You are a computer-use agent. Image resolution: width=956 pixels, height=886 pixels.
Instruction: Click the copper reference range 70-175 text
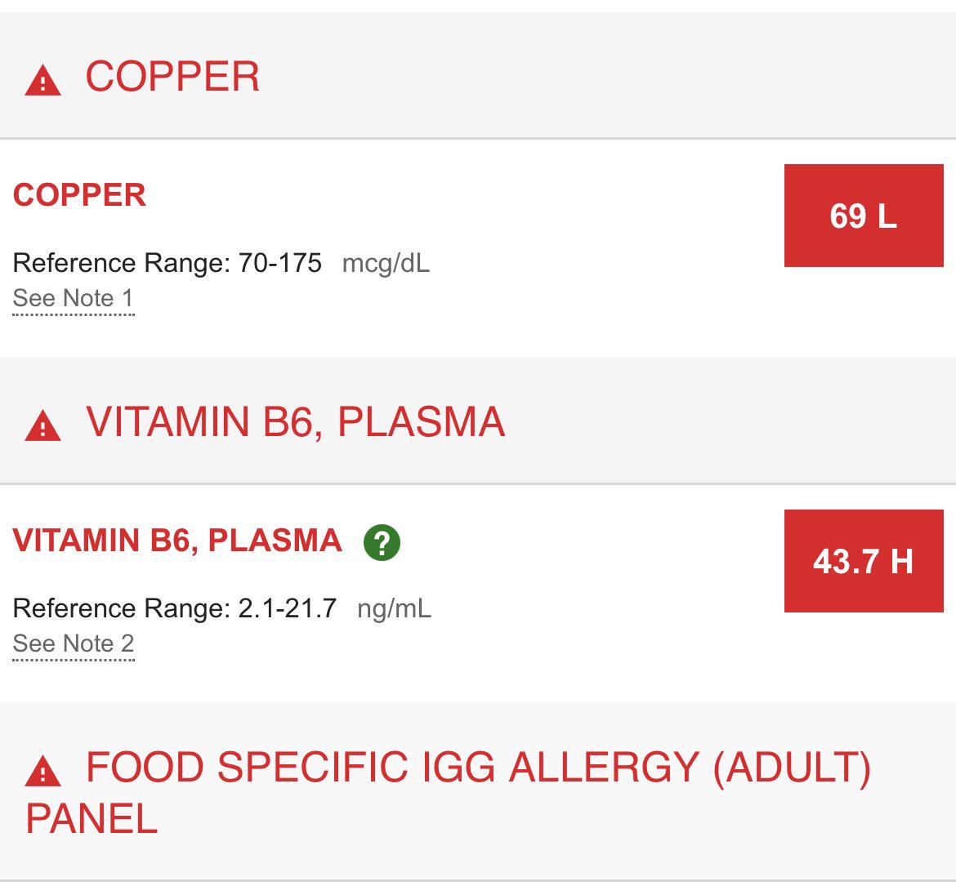click(x=281, y=263)
